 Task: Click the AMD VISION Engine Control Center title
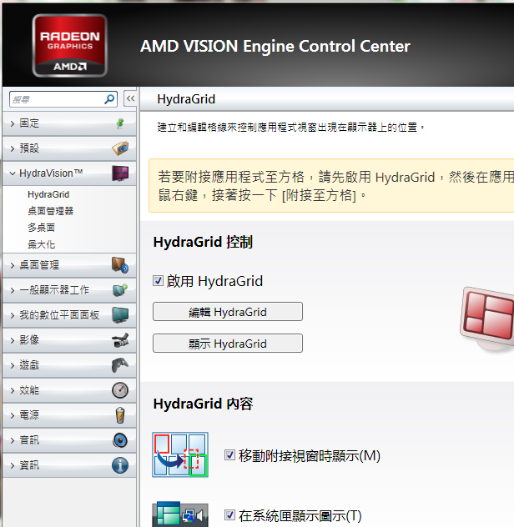[x=275, y=46]
